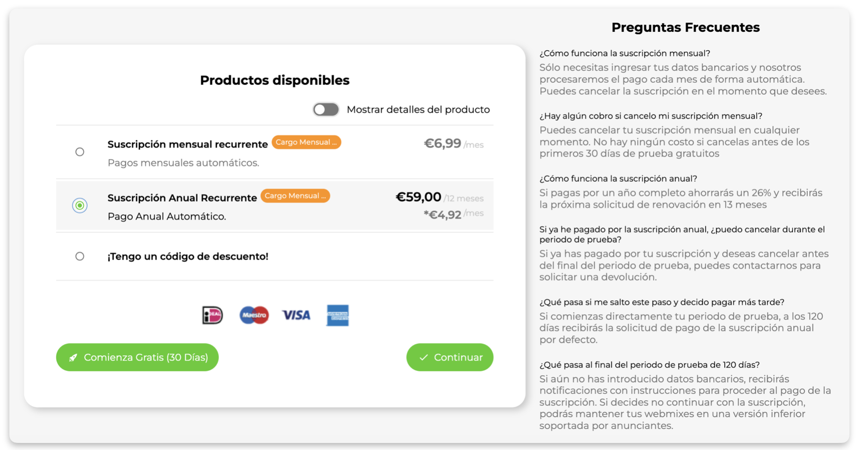The image size is (857, 450).
Task: Click the VISA payment logo
Action: [x=296, y=315]
